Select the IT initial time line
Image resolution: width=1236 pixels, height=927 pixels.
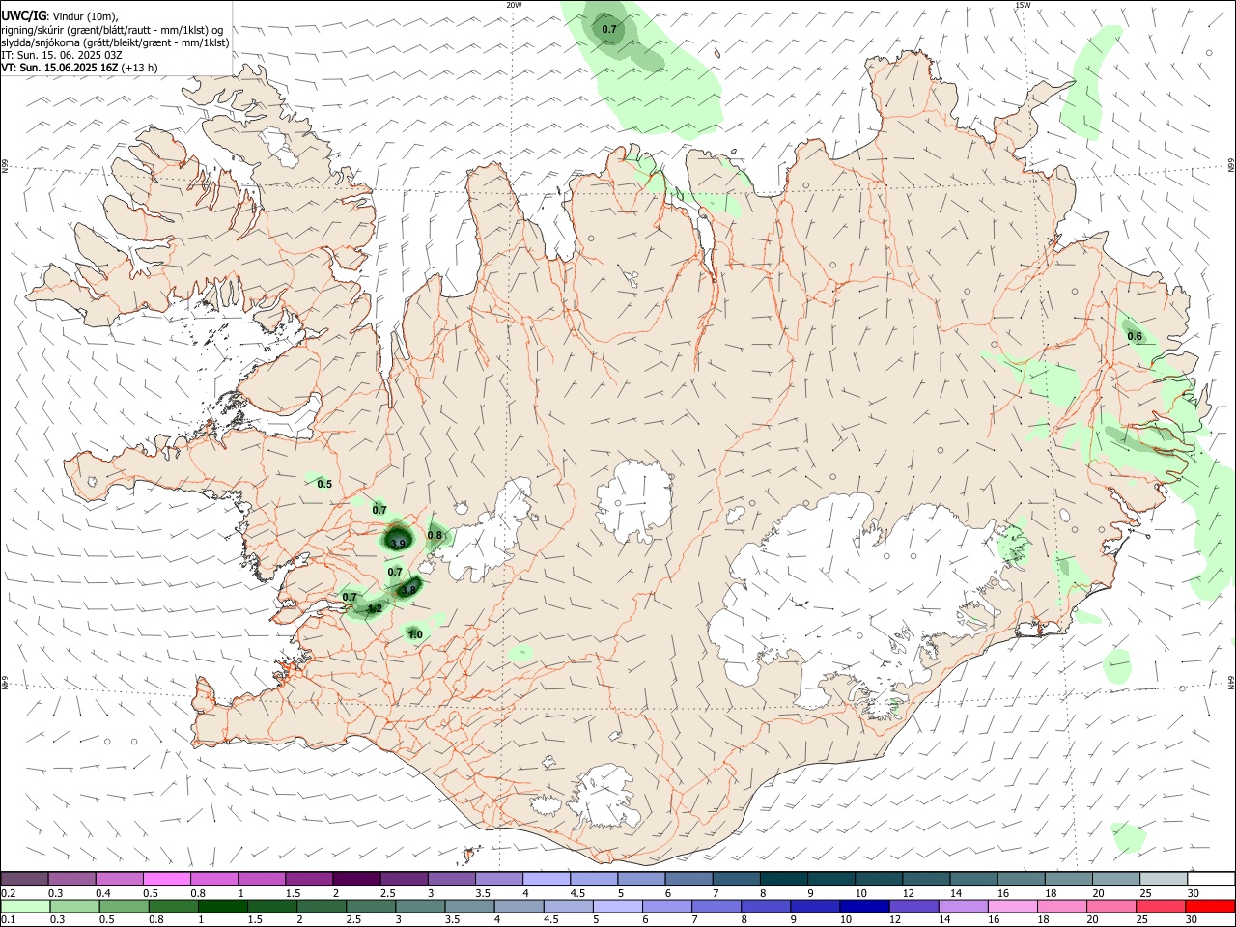pos(62,55)
